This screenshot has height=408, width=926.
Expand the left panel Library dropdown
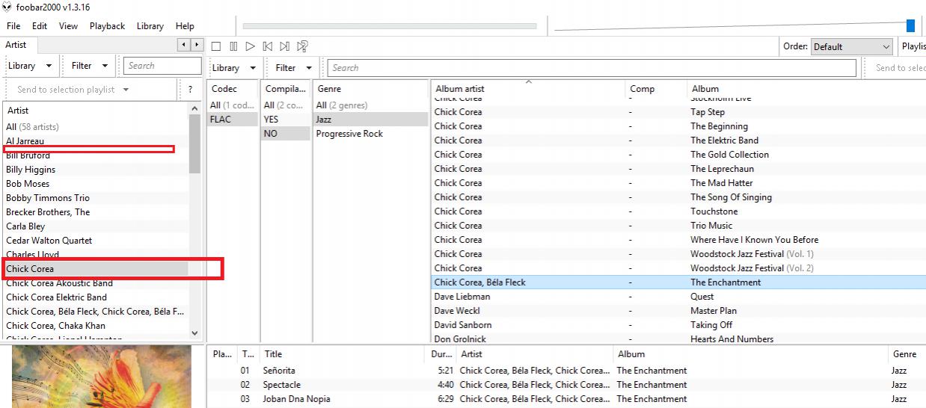click(30, 66)
